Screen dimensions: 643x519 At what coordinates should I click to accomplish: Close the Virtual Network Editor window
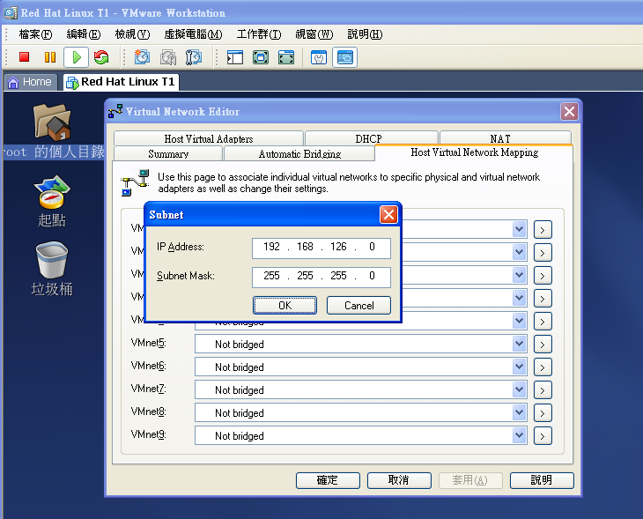(569, 111)
